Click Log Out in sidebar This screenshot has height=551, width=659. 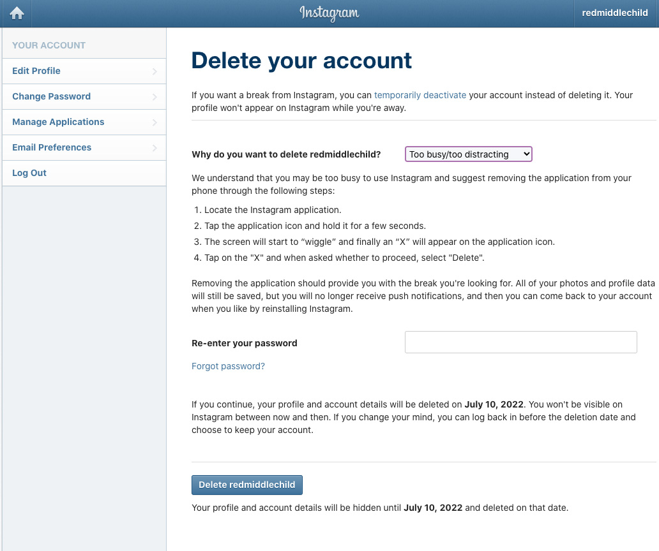(x=29, y=173)
